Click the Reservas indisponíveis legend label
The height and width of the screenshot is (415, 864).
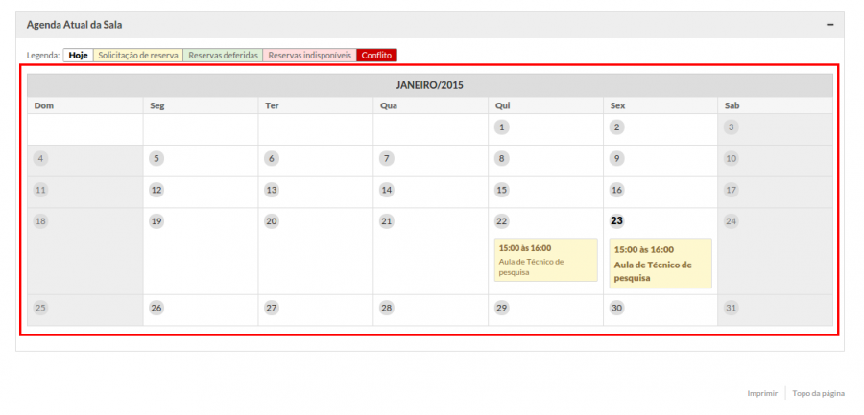[310, 56]
